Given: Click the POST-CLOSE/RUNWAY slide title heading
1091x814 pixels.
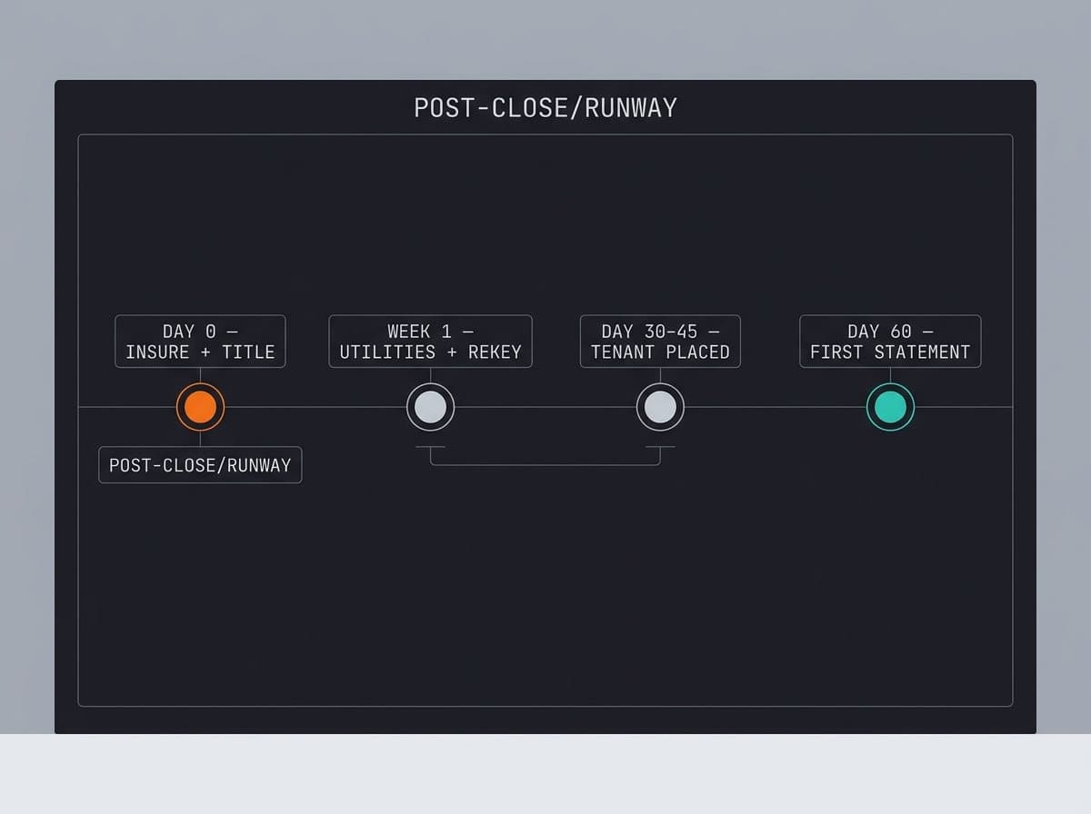Looking at the screenshot, I should point(545,108).
